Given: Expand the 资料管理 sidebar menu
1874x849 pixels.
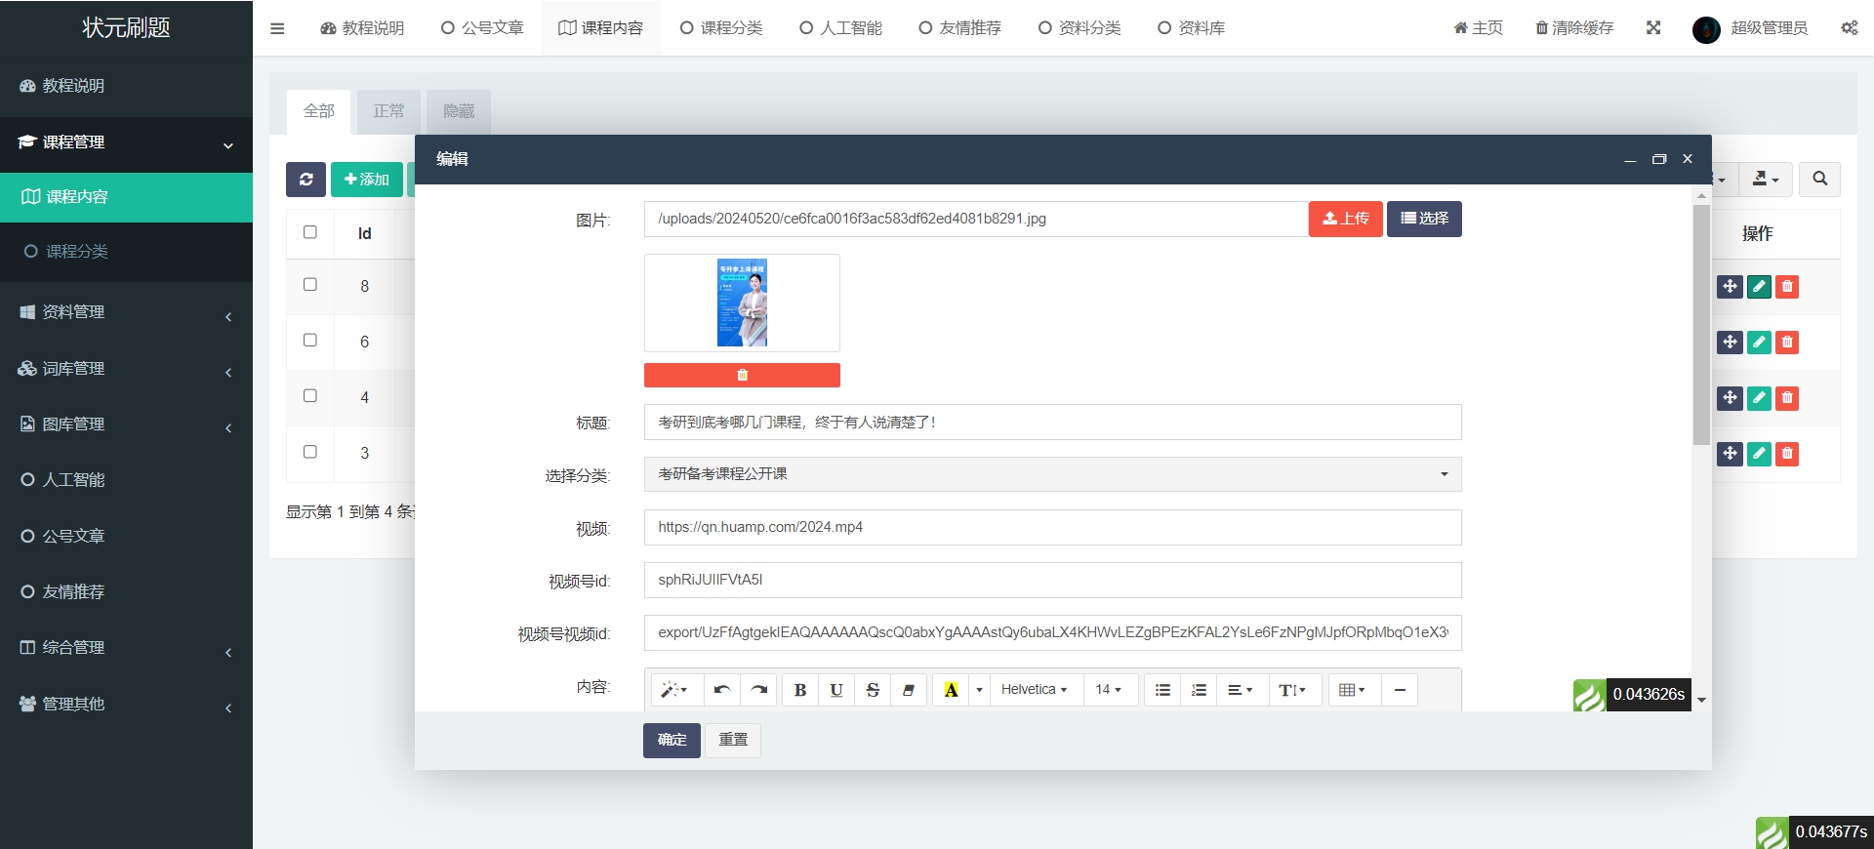Looking at the screenshot, I should (x=126, y=312).
